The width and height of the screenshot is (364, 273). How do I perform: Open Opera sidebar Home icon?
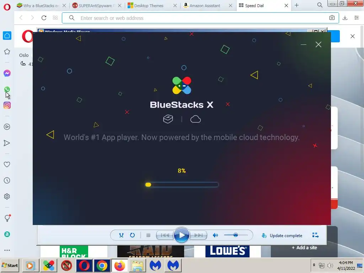click(7, 36)
